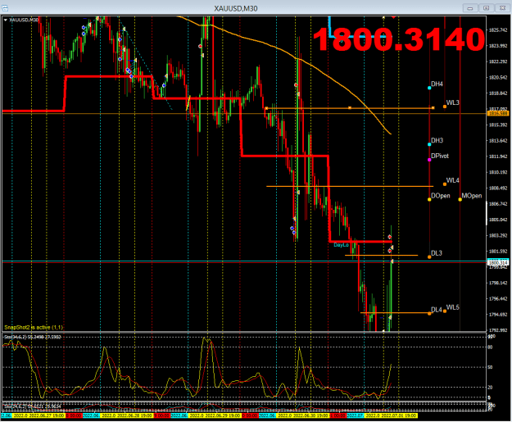The image size is (512, 422).
Task: Select the DL3 level marker
Action: click(429, 257)
